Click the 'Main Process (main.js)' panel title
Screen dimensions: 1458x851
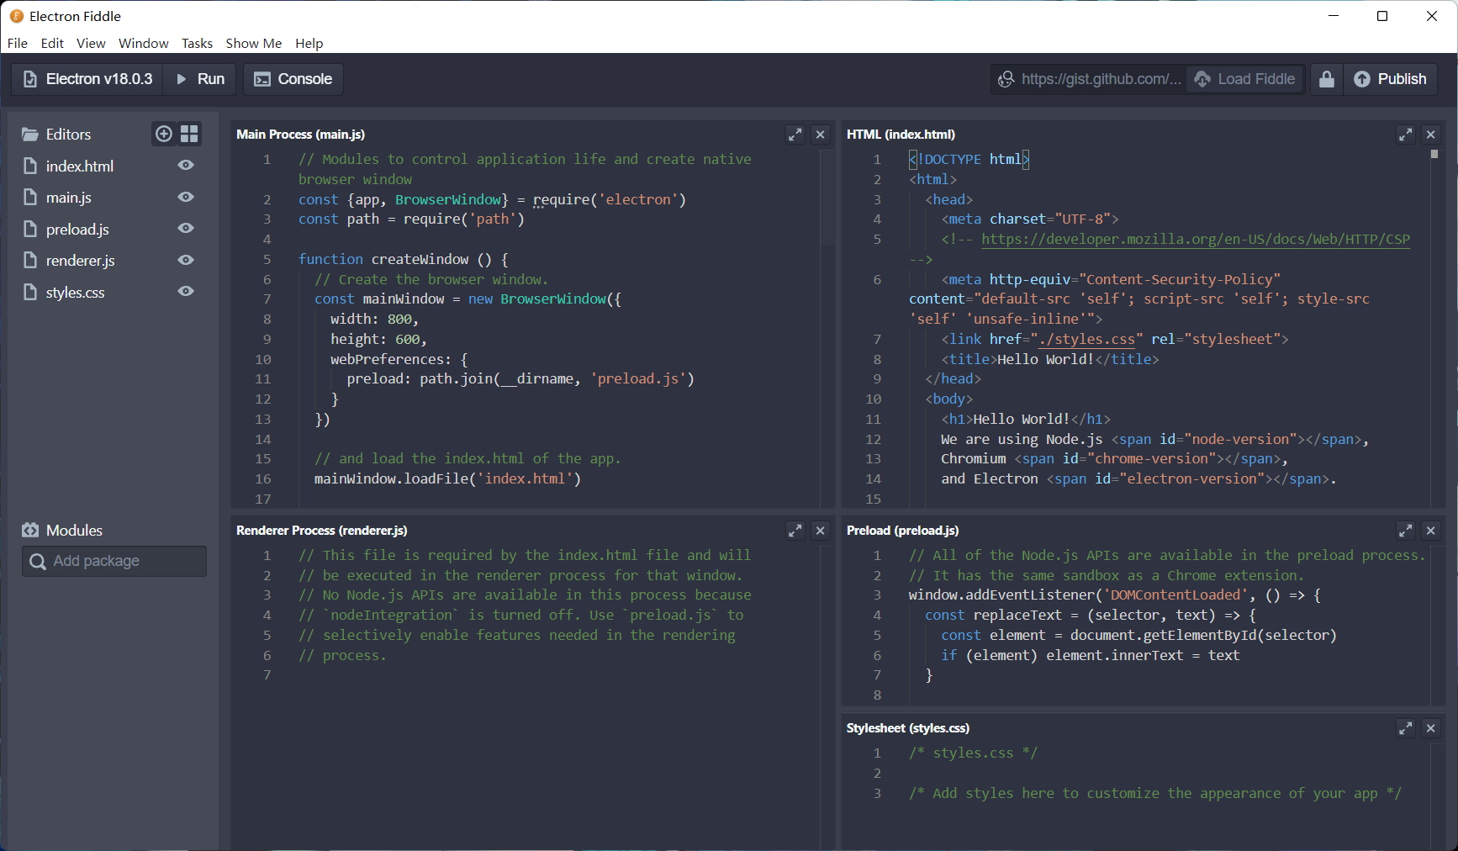pyautogui.click(x=300, y=135)
